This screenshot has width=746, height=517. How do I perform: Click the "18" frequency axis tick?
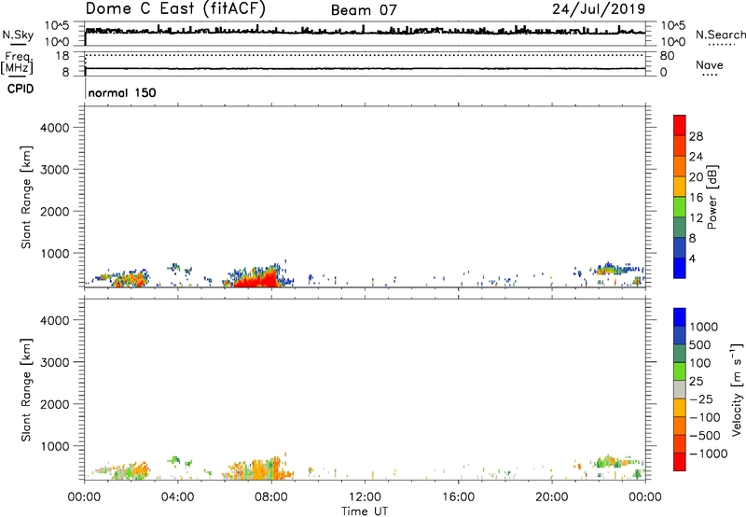click(x=62, y=56)
